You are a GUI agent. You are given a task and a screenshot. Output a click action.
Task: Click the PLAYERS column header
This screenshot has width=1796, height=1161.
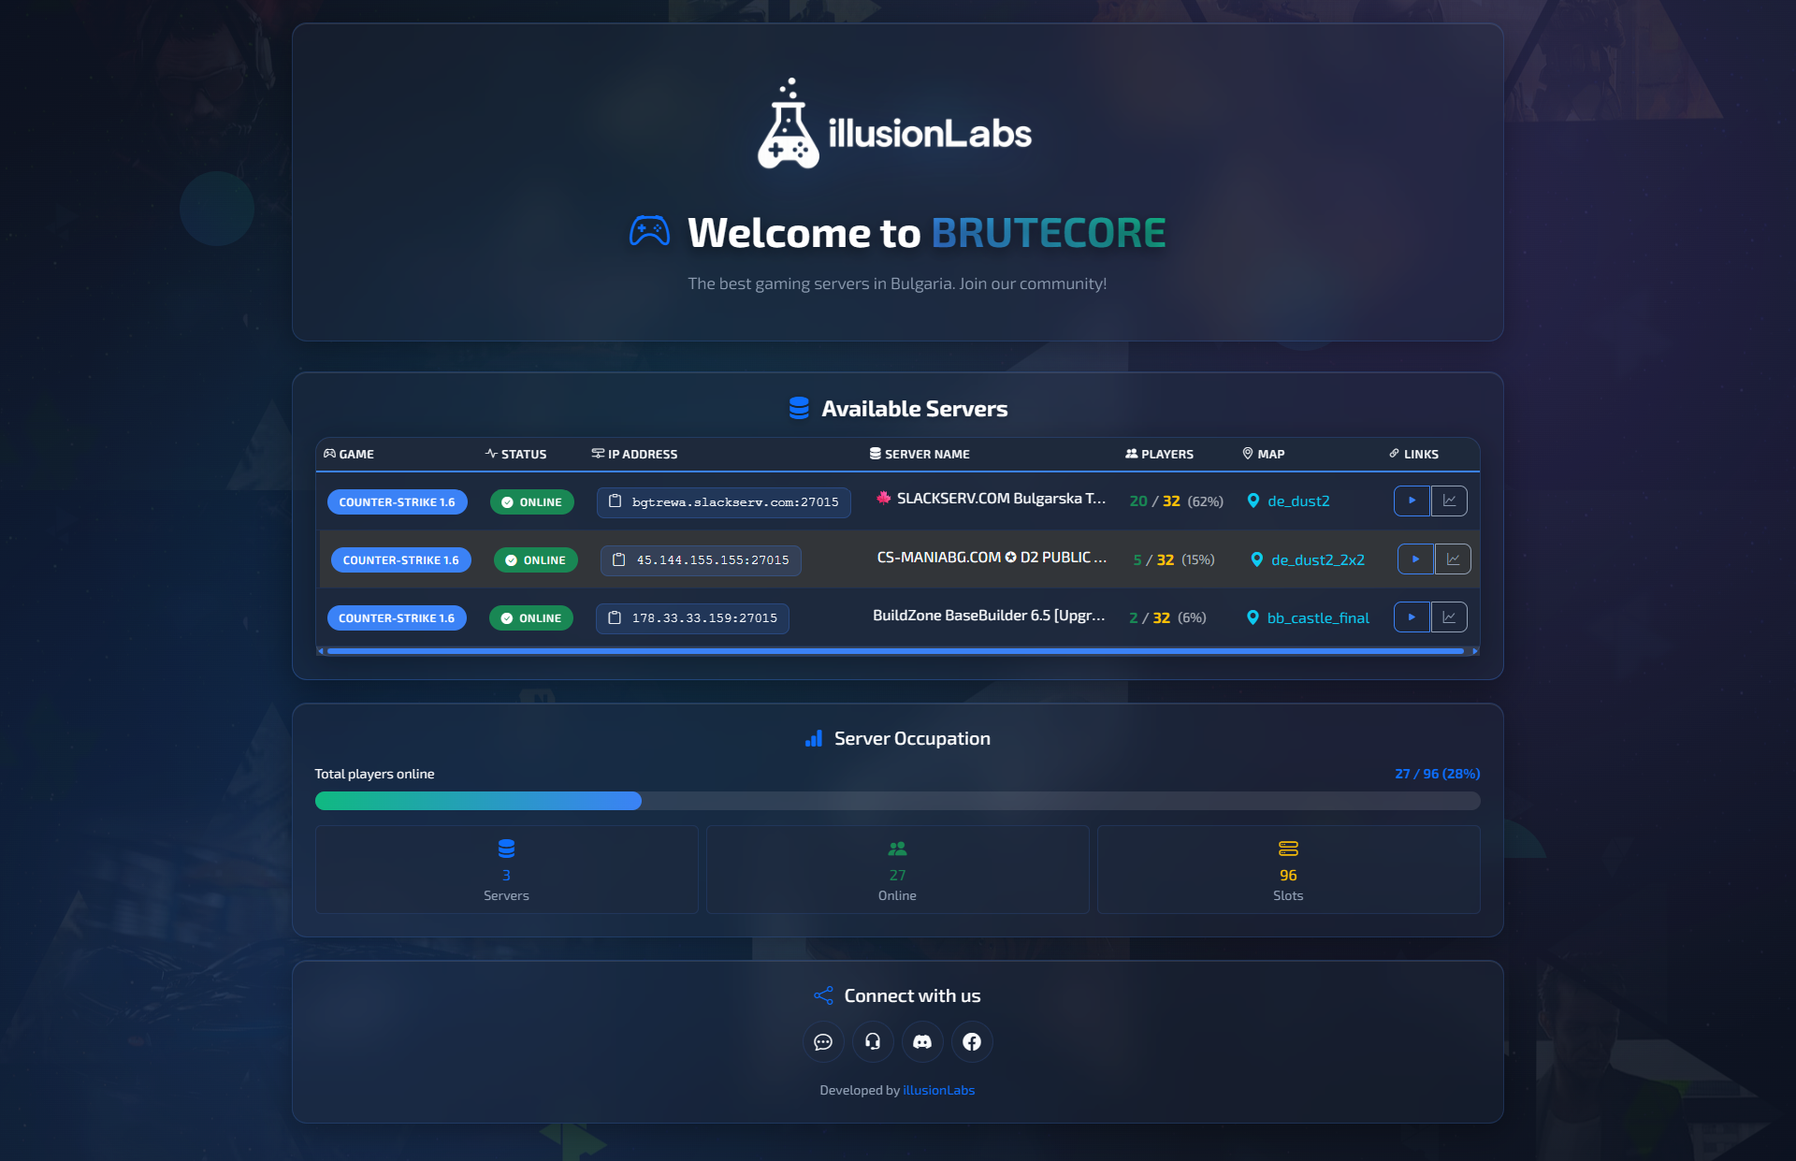[x=1159, y=454]
